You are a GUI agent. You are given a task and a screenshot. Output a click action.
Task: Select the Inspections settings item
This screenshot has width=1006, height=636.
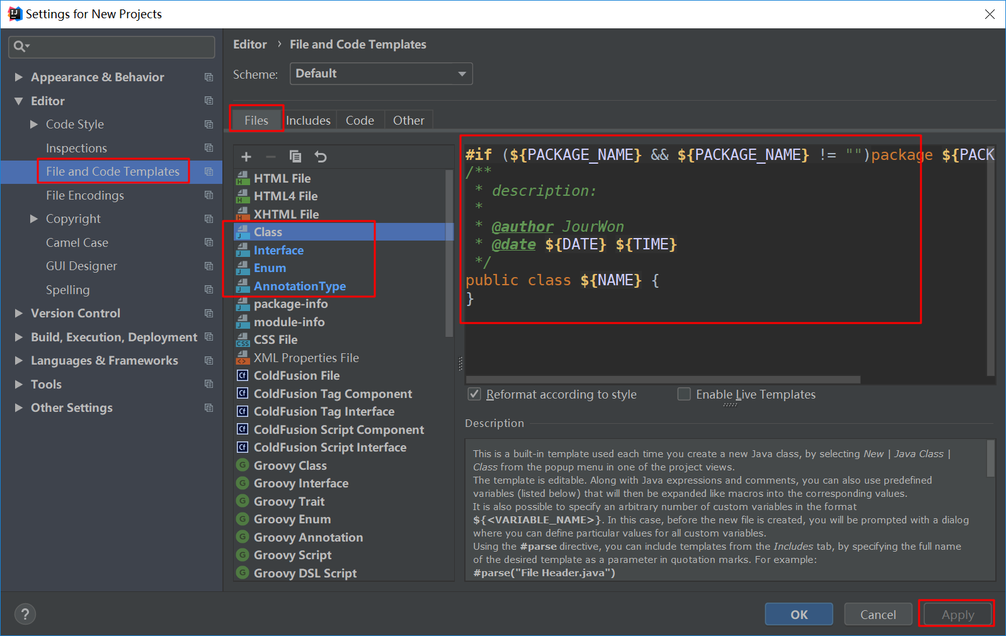pyautogui.click(x=76, y=148)
